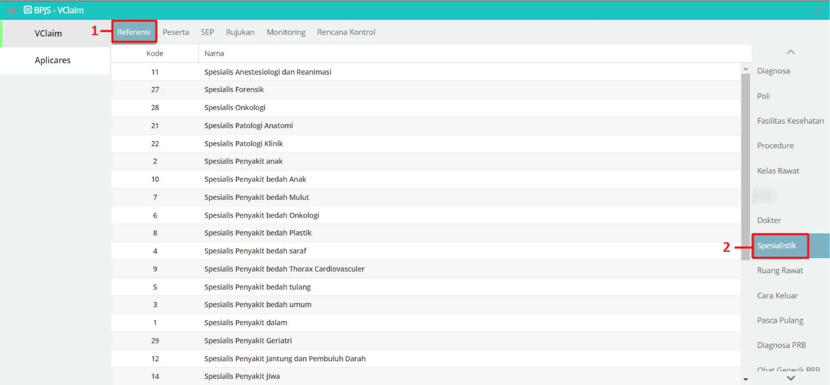Click the table vertical scrollbar thumb

[746, 167]
